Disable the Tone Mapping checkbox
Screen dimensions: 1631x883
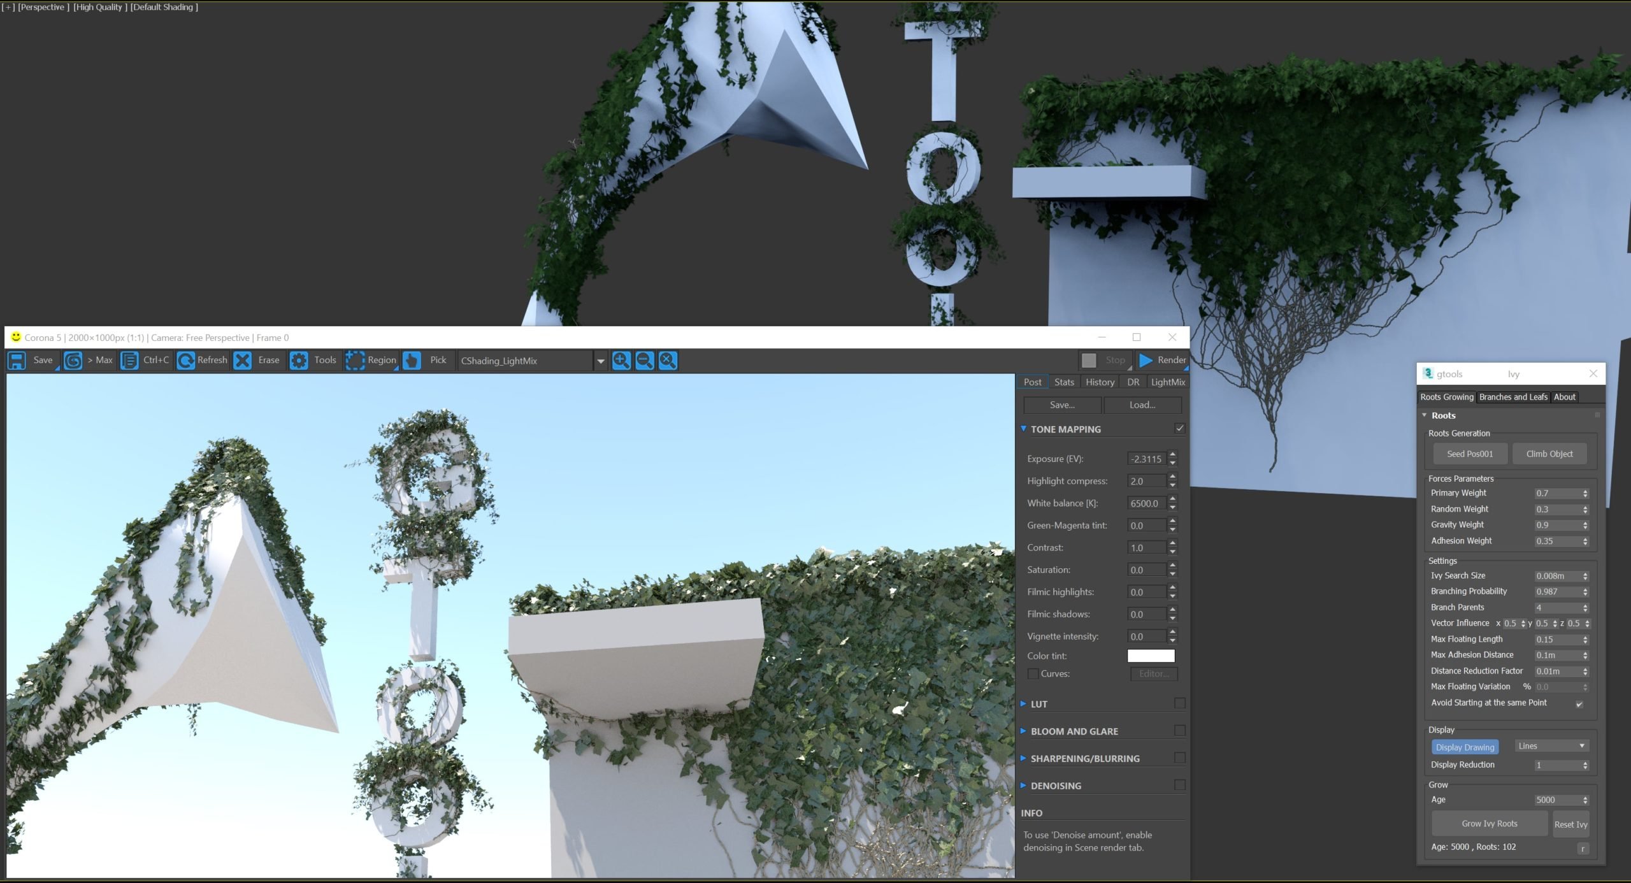[x=1179, y=429]
